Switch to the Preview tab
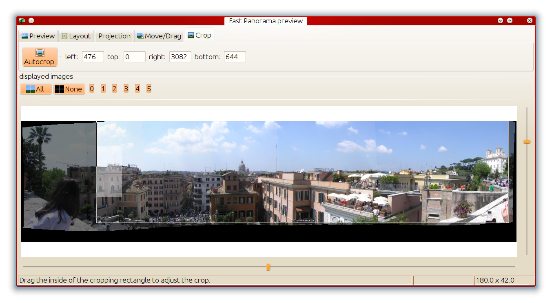 [38, 36]
